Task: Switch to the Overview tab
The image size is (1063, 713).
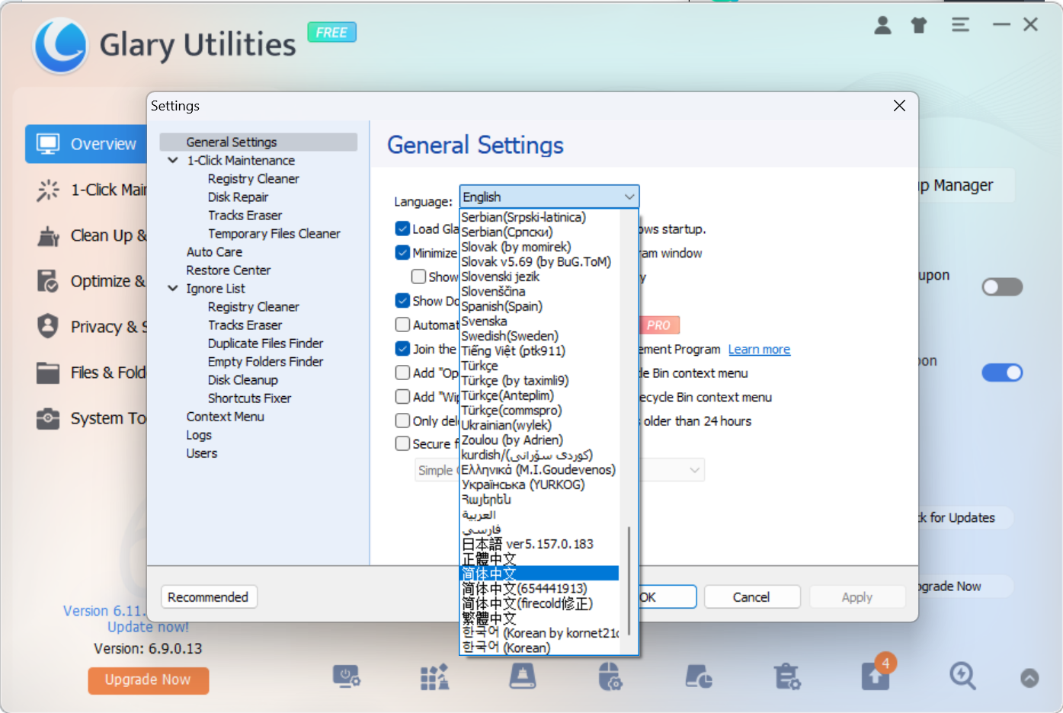Action: coord(86,144)
